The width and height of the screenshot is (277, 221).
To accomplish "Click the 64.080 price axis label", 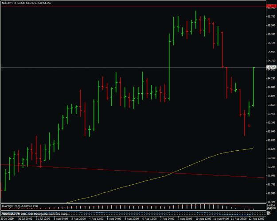I will 272,87.
